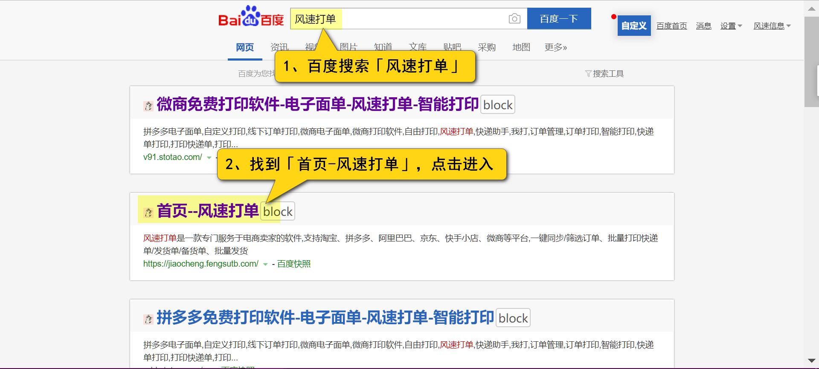819x369 pixels.
Task: Click scrollbar up arrow
Action: coord(811,8)
